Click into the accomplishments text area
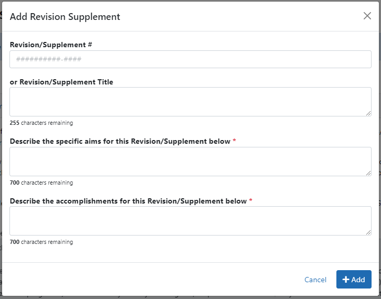This screenshot has height=299, width=381. click(190, 221)
